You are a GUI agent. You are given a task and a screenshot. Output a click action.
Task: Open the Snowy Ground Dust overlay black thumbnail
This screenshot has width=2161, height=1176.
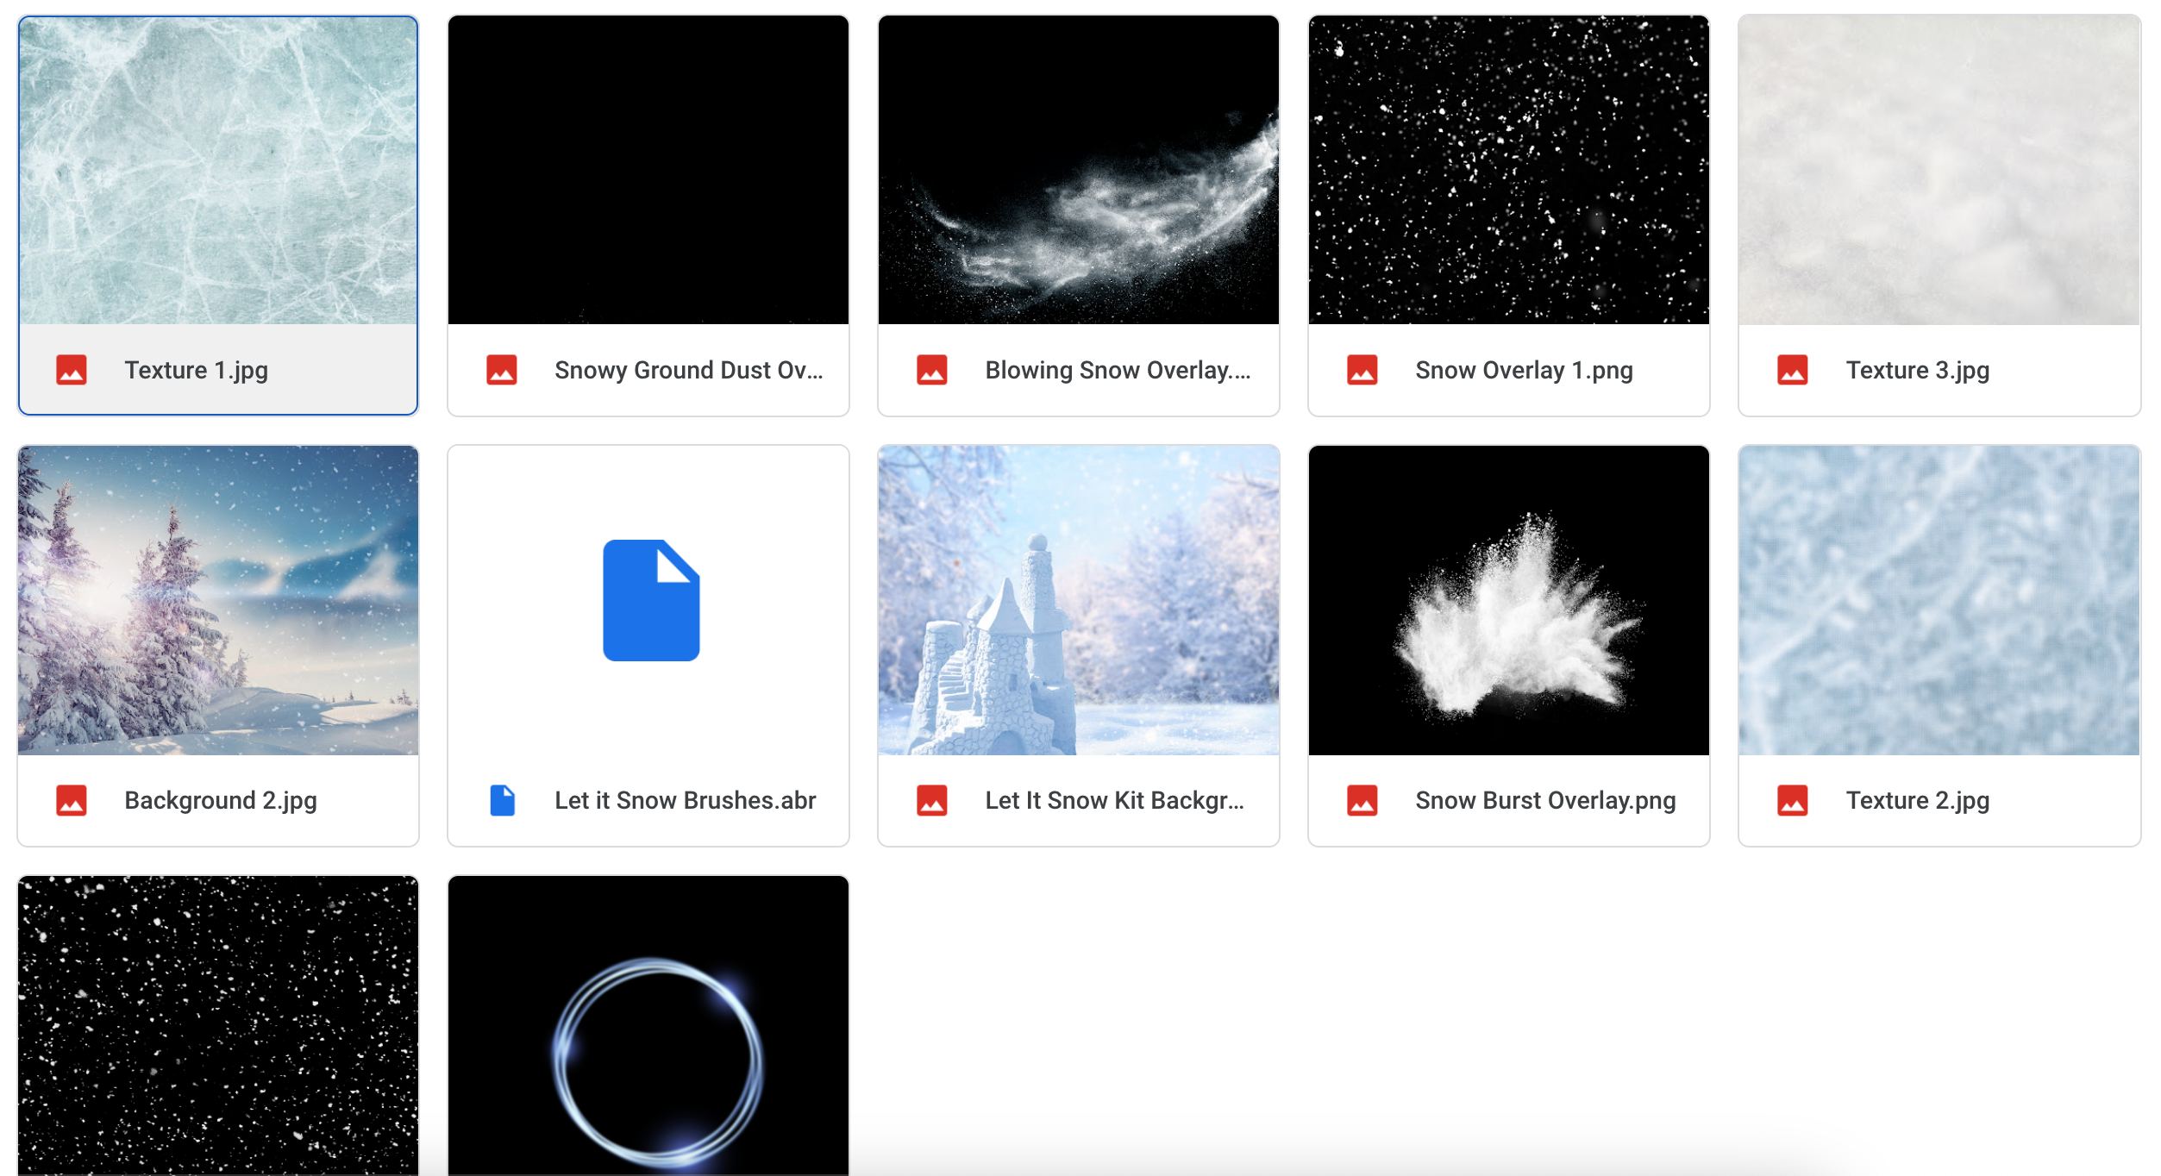pos(648,170)
